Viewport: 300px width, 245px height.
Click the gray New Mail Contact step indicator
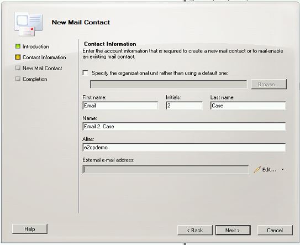pos(18,68)
